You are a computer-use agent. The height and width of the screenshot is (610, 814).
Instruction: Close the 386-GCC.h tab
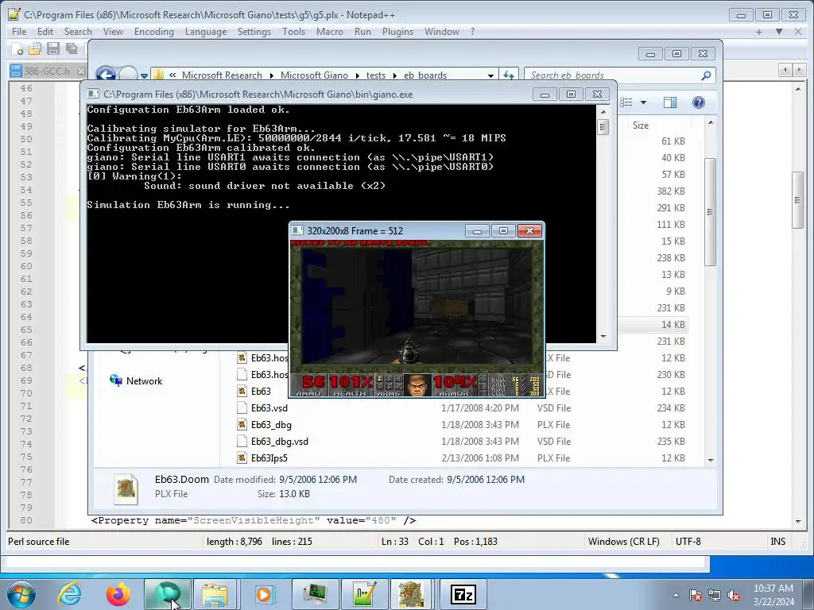click(x=81, y=71)
